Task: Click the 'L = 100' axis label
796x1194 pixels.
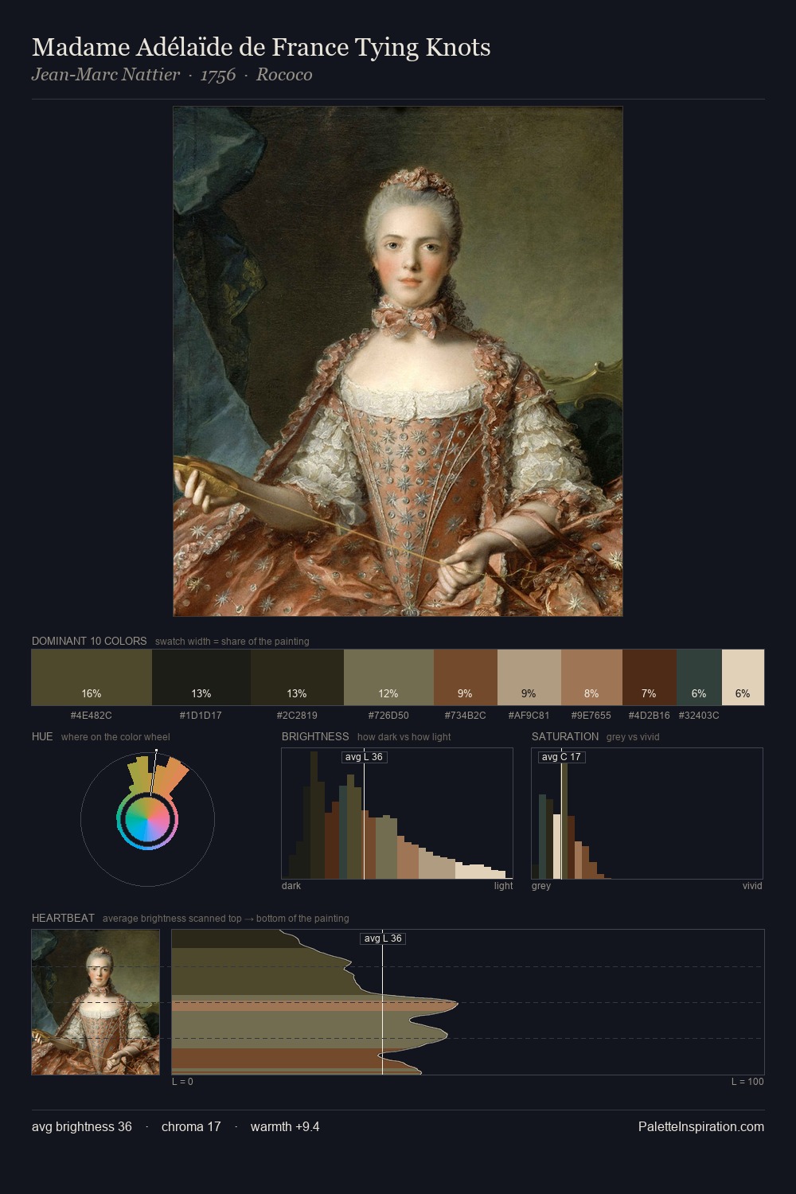Action: (747, 1082)
